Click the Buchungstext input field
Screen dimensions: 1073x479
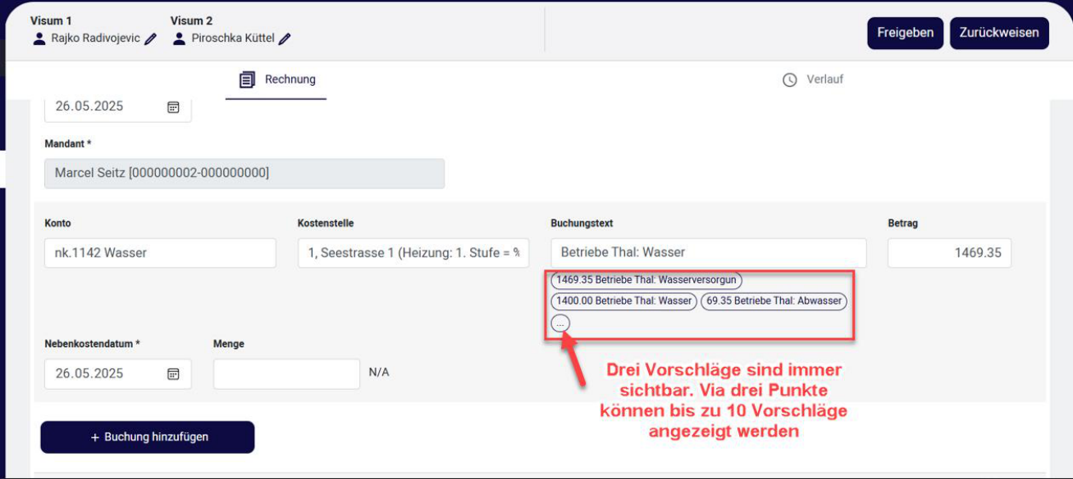(x=709, y=253)
